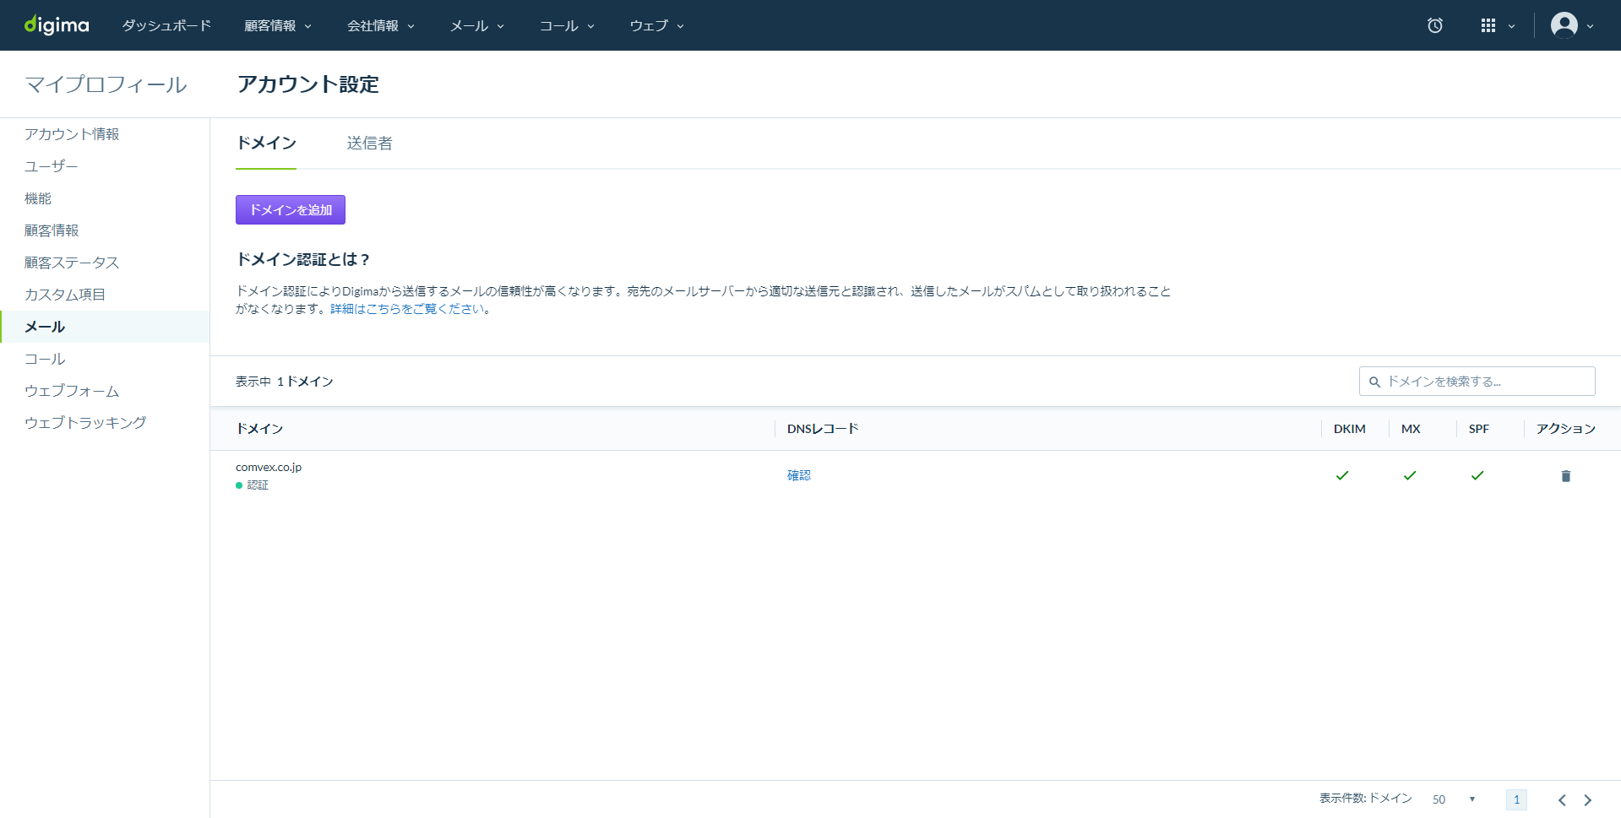Switch to the 送信者 tab
The image size is (1621, 818).
369,144
